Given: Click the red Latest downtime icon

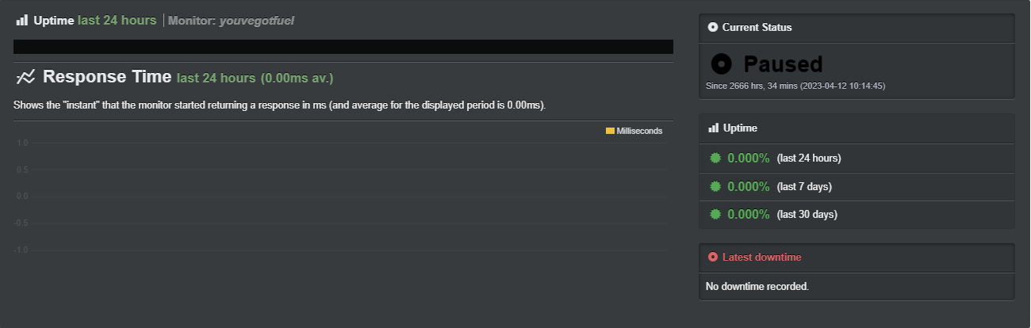Looking at the screenshot, I should tap(712, 257).
